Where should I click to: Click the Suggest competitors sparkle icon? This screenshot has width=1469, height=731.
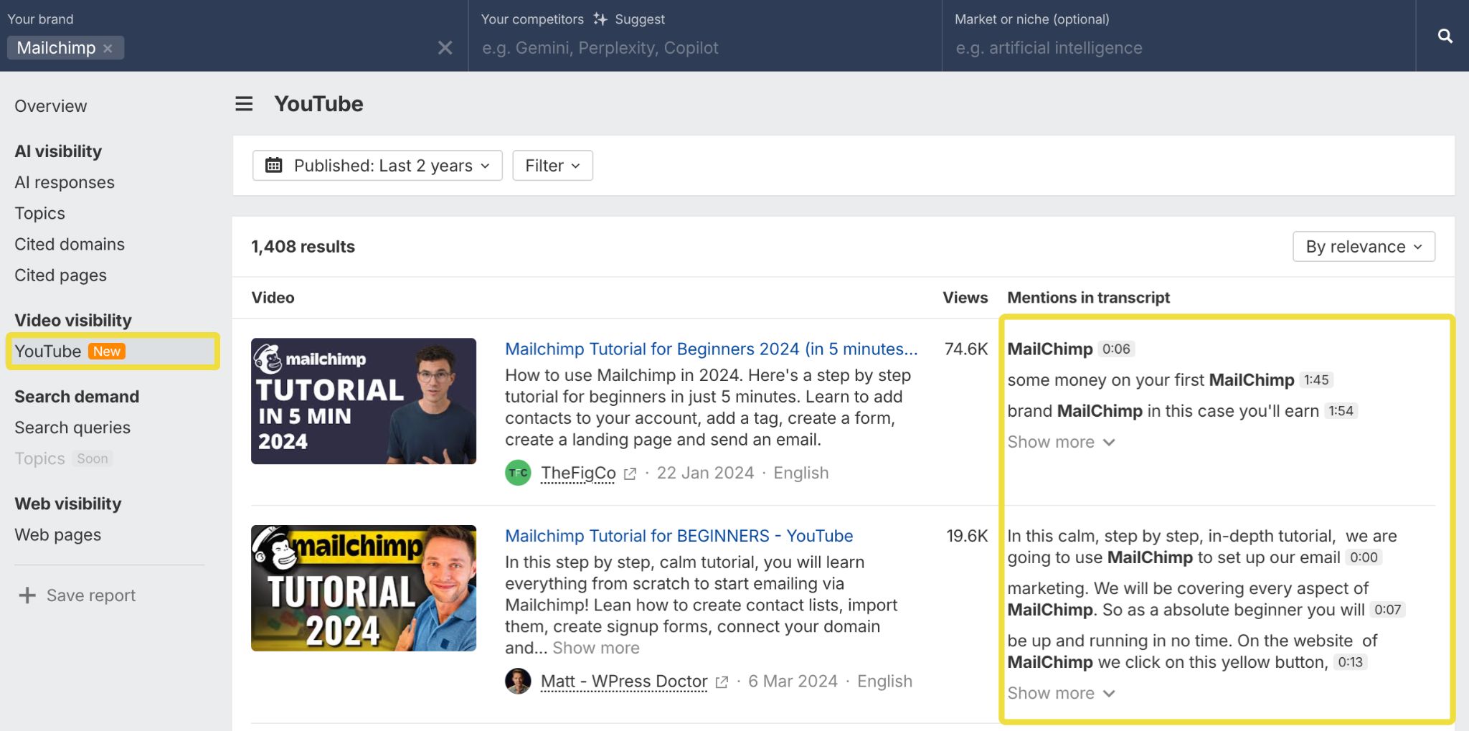[600, 19]
